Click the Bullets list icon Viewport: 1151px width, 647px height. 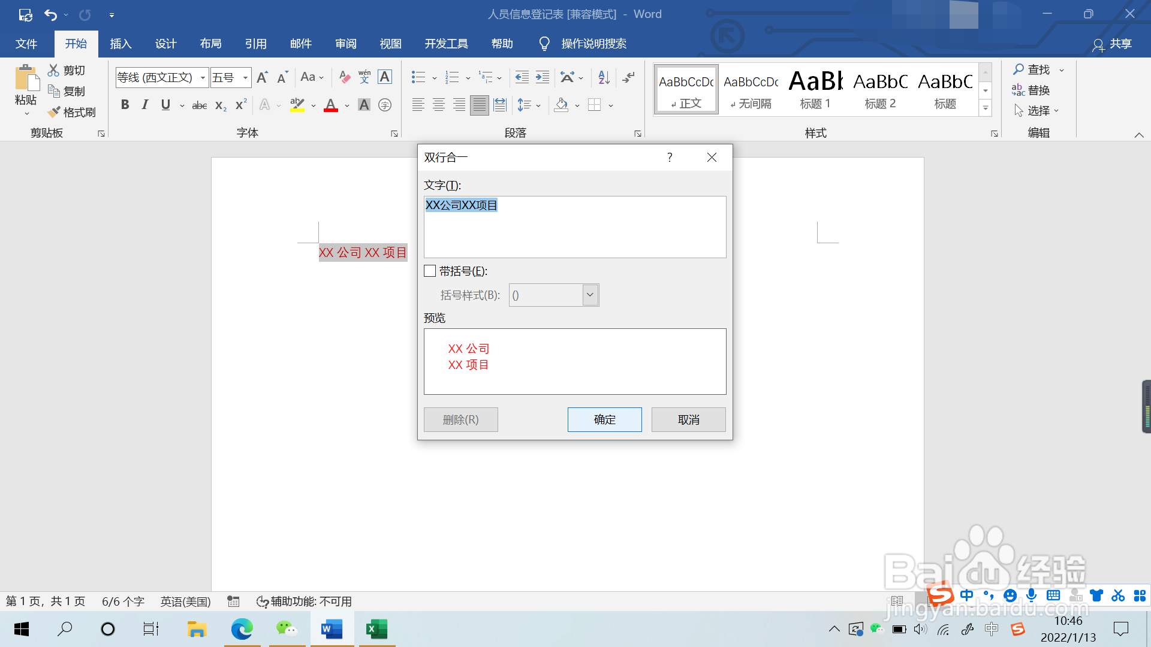click(x=418, y=77)
